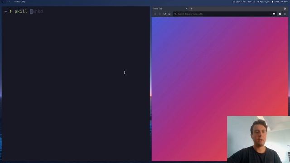Click the sxhkd autosuggestion in the terminal
Image resolution: width=290 pixels, height=163 pixels.
pos(36,11)
